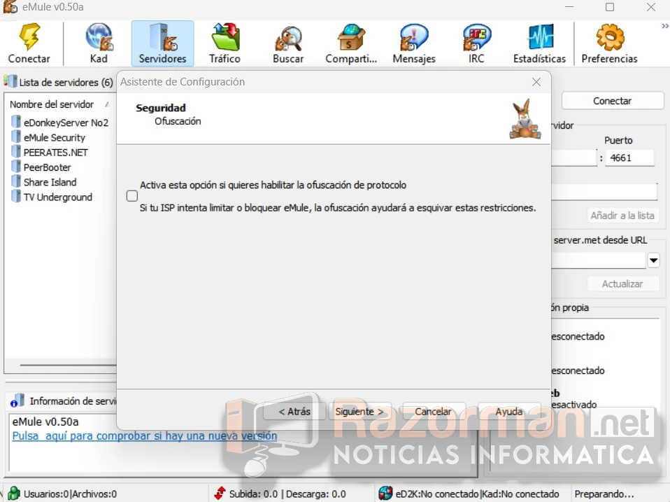Close the Asistente de Configuración dialog
The height and width of the screenshot is (502, 670).
[536, 82]
